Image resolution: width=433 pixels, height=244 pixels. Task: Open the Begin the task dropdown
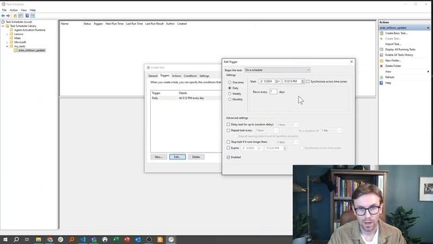pos(277,70)
